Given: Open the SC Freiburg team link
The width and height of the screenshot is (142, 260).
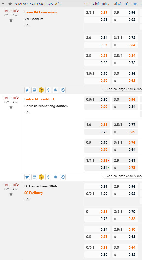Looking at the screenshot, I should click(34, 193).
